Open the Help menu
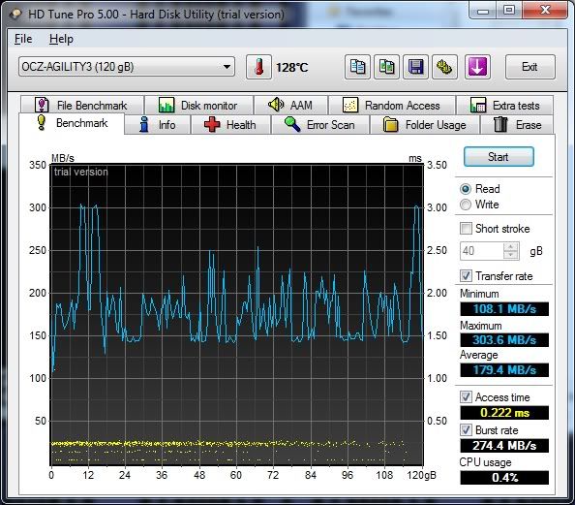 click(61, 39)
